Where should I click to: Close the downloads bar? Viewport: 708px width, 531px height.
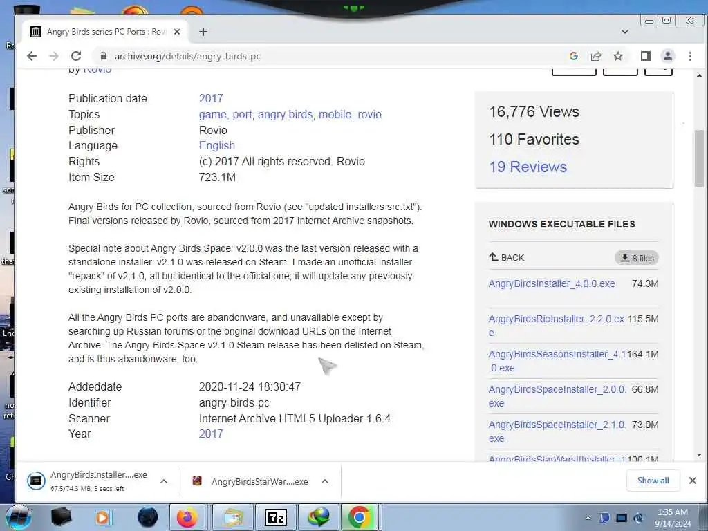coord(693,481)
